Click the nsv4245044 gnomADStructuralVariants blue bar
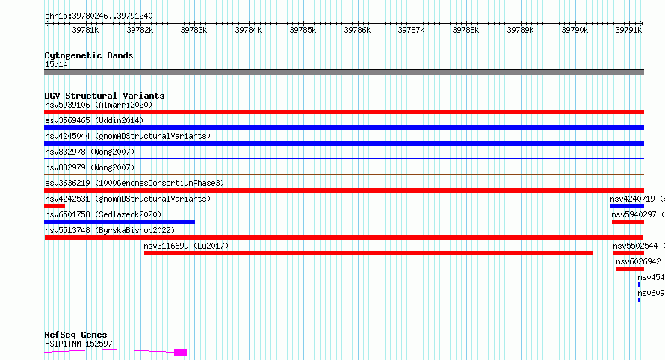 click(344, 143)
